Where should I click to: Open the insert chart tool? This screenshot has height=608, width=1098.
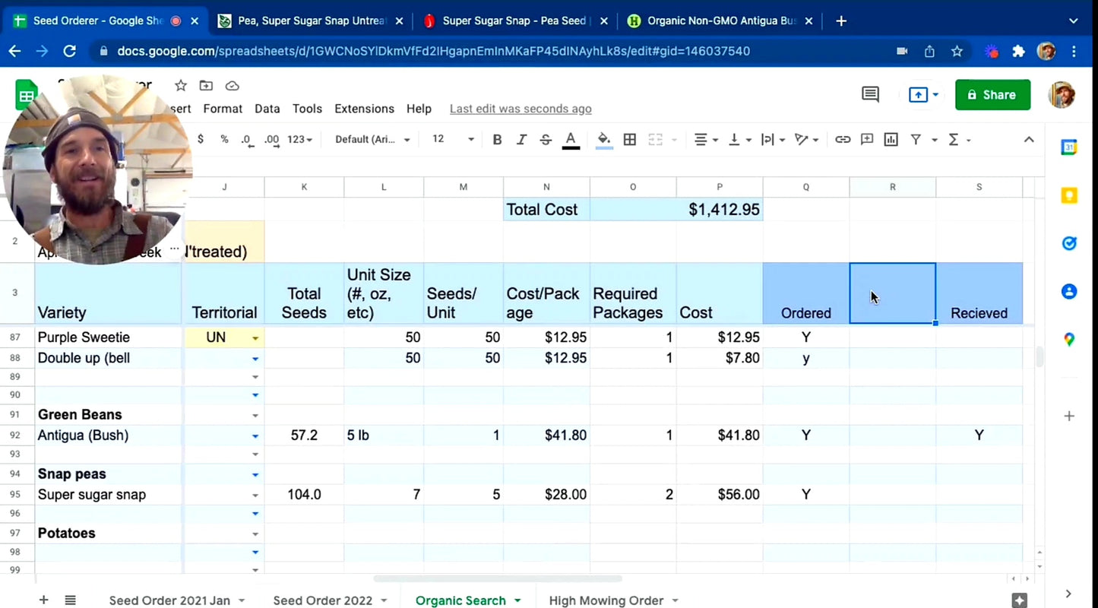click(891, 139)
